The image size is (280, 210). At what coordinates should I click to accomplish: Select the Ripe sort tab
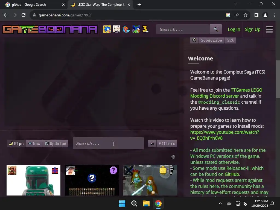click(x=16, y=143)
